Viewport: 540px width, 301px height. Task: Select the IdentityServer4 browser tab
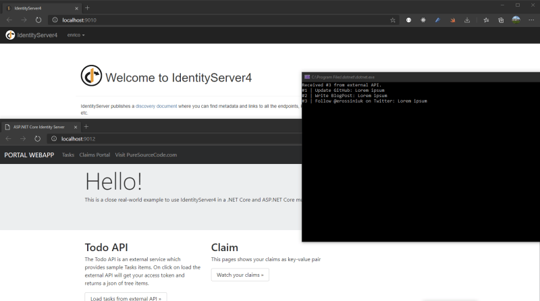(41, 8)
